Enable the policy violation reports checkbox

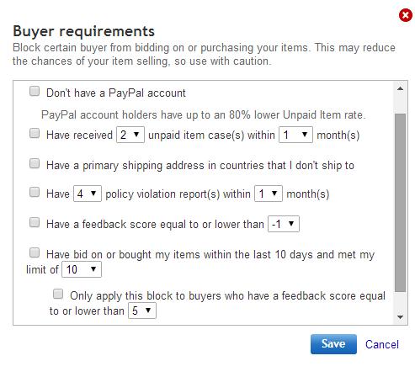[35, 192]
